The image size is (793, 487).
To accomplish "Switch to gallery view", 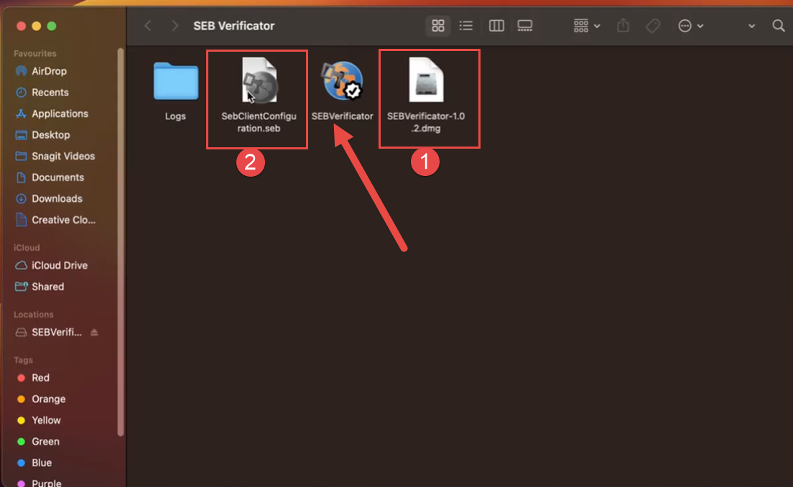I will [525, 26].
